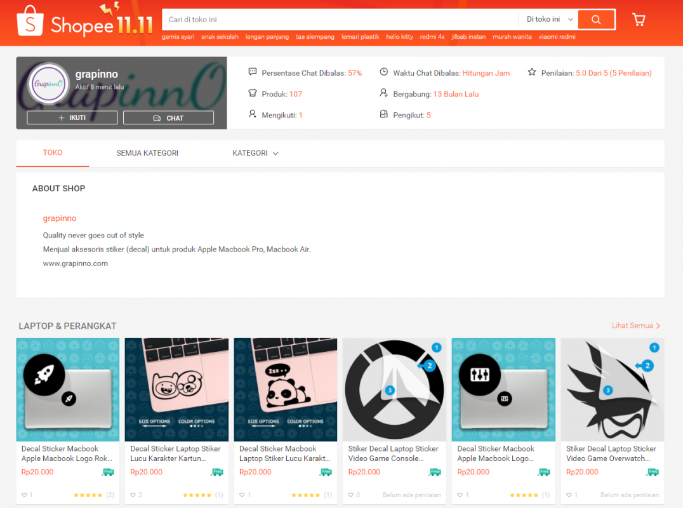Open the equalizer logo Macbook decal thumbnail
The width and height of the screenshot is (683, 508).
coord(503,389)
